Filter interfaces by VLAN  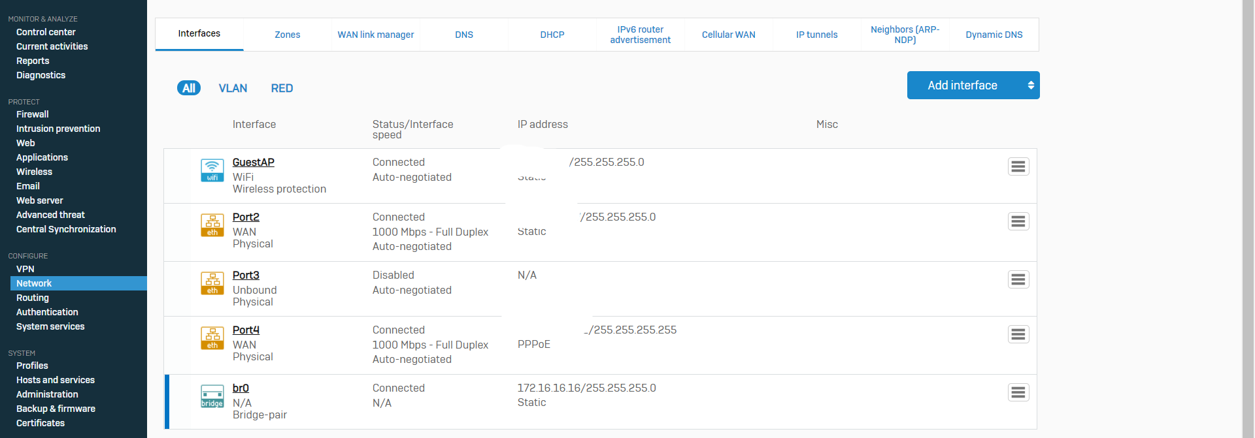click(233, 88)
